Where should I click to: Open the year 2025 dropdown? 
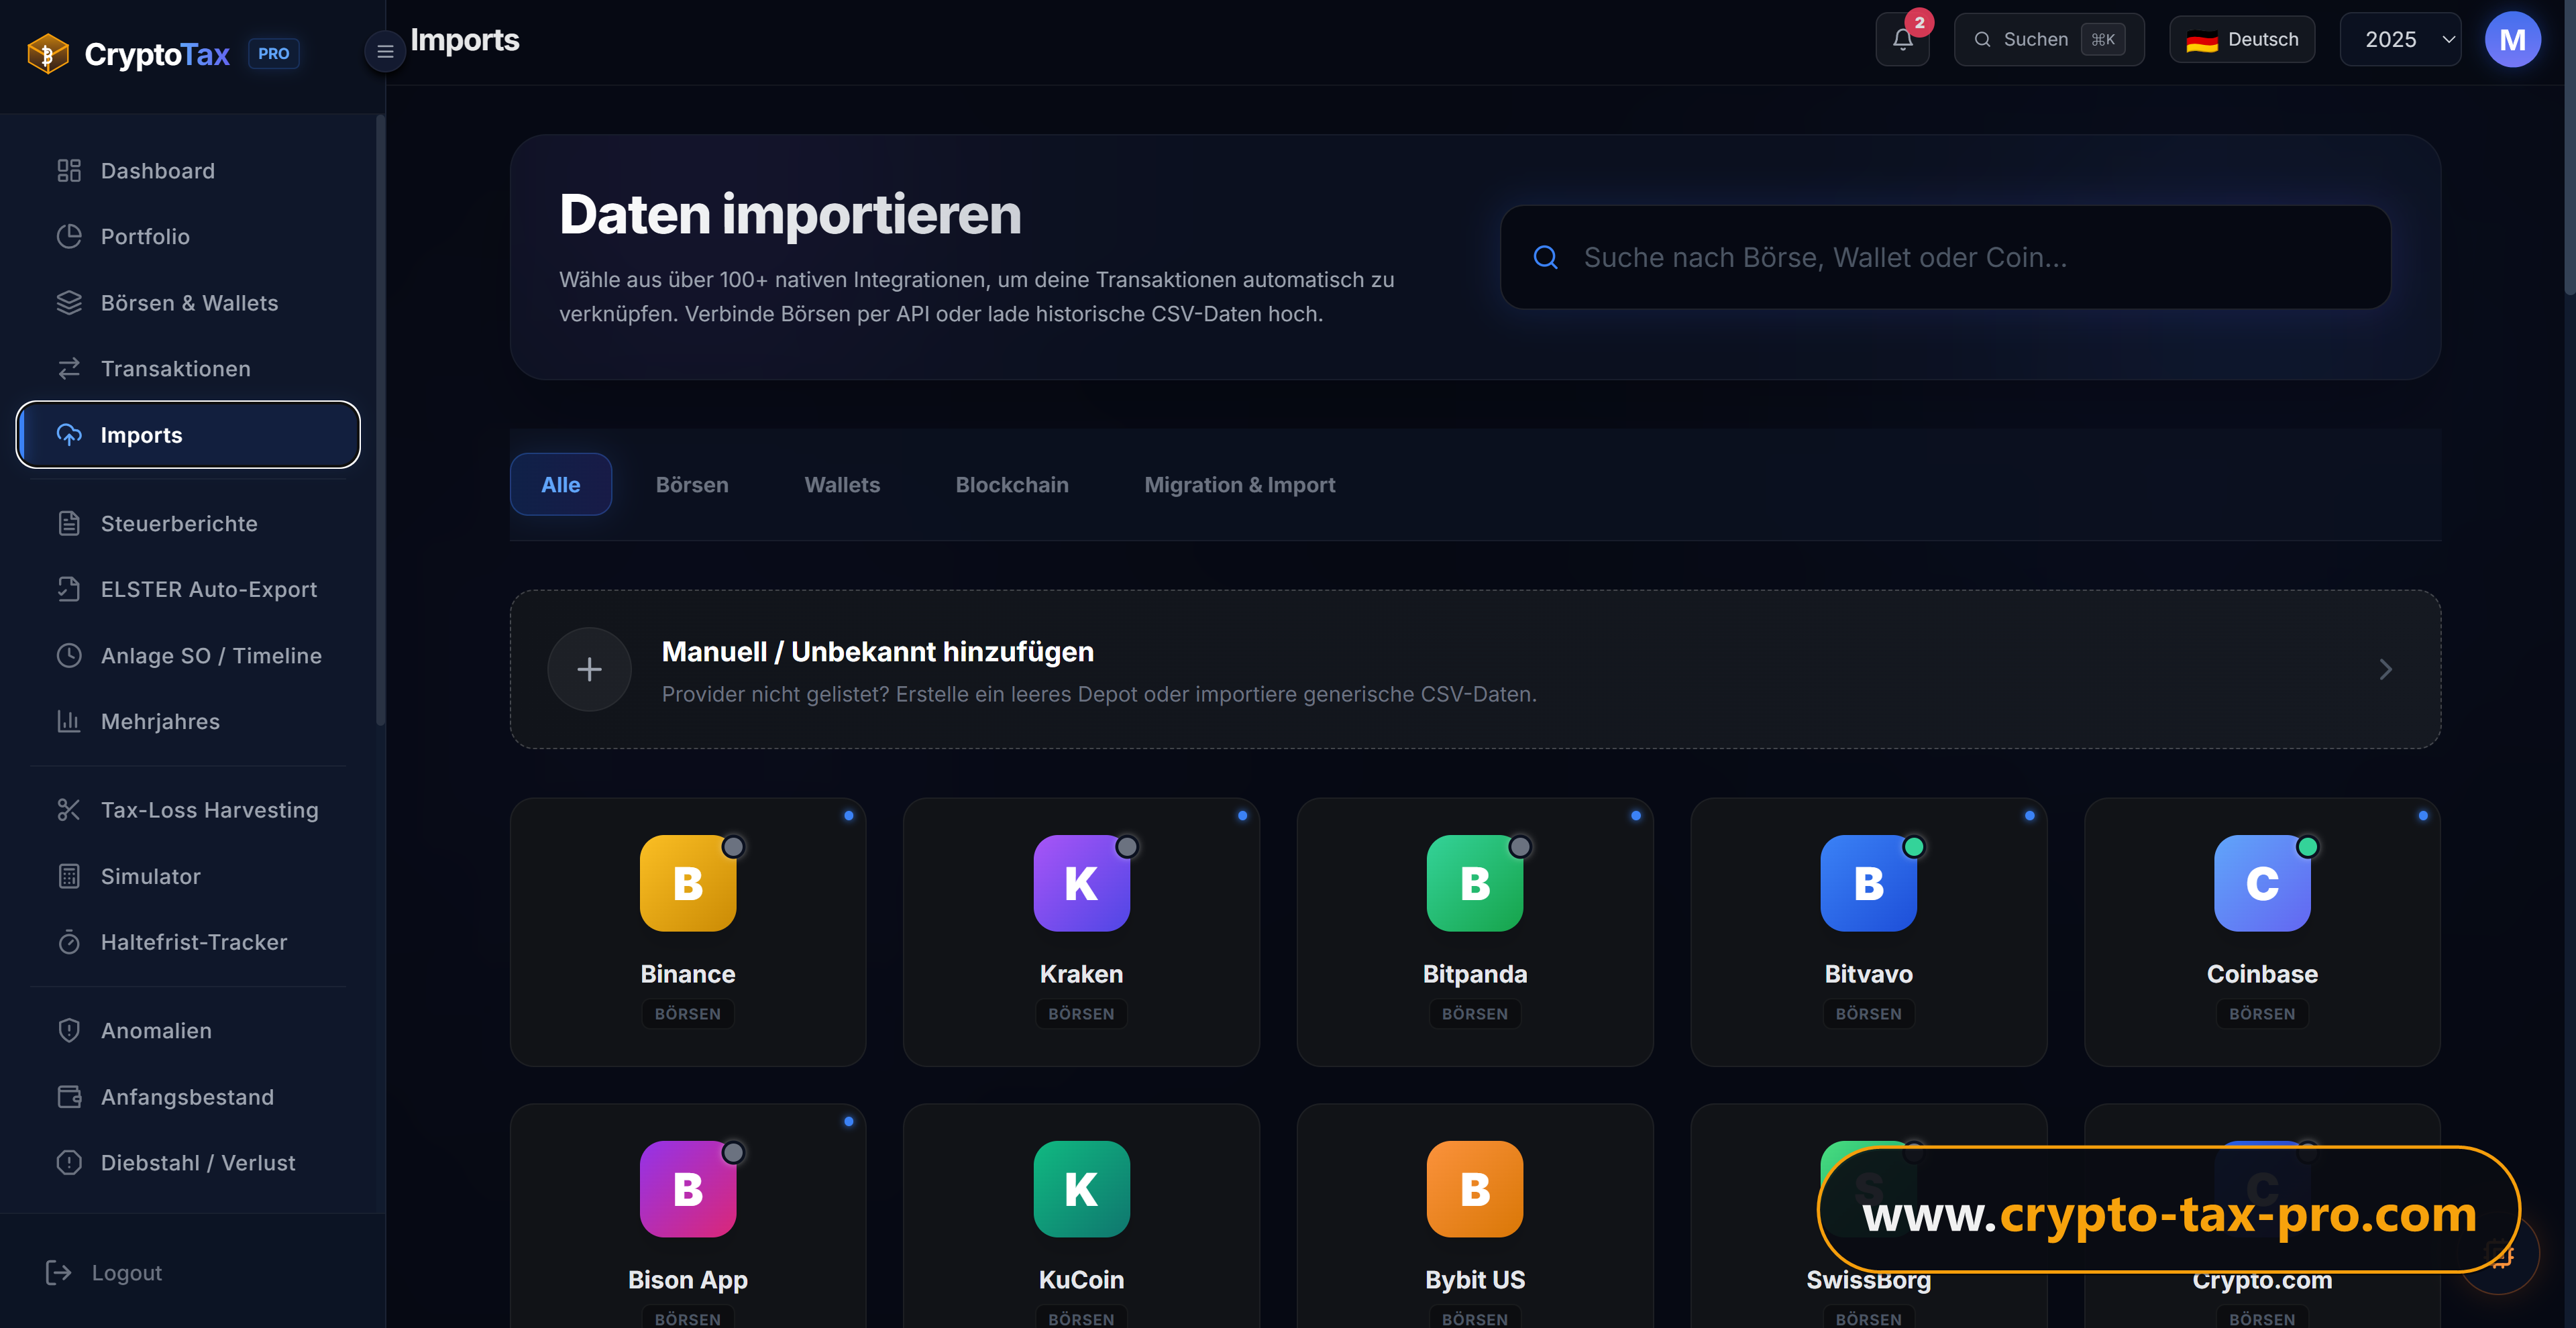2400,40
